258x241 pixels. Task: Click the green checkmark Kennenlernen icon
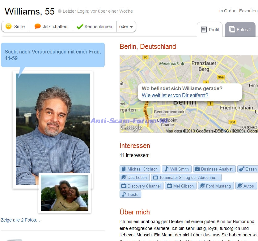[x=80, y=27]
